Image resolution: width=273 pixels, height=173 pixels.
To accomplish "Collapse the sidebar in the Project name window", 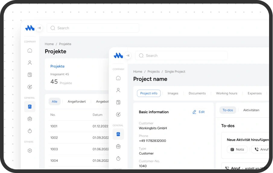I will pyautogui.click(x=128, y=56).
